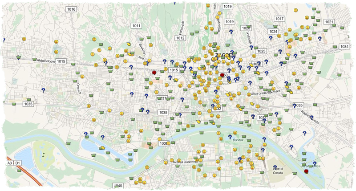Select the green cache box left of Aleja Bologne
The image size is (356, 191).
click(18, 57)
